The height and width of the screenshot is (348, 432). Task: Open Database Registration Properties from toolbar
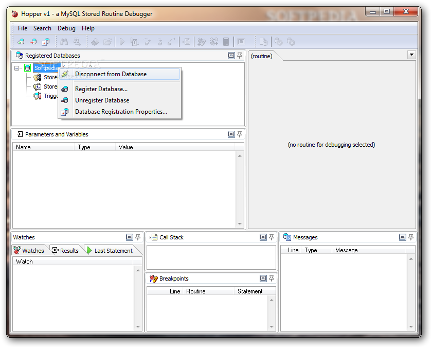click(x=46, y=42)
